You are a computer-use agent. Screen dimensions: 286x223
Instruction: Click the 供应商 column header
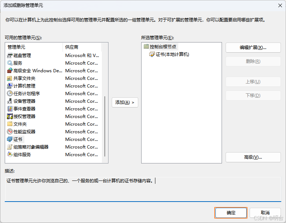82,47
